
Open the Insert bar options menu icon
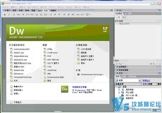(x=111, y=10)
